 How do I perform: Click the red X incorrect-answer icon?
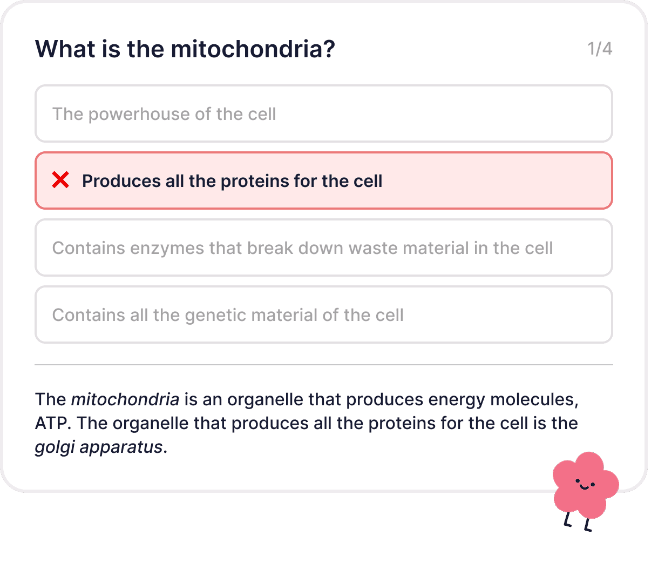click(x=60, y=180)
